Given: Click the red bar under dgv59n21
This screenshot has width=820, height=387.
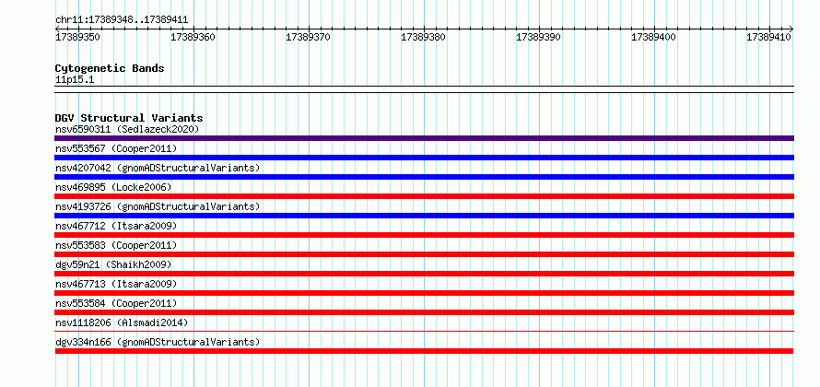Looking at the screenshot, I should tap(424, 274).
